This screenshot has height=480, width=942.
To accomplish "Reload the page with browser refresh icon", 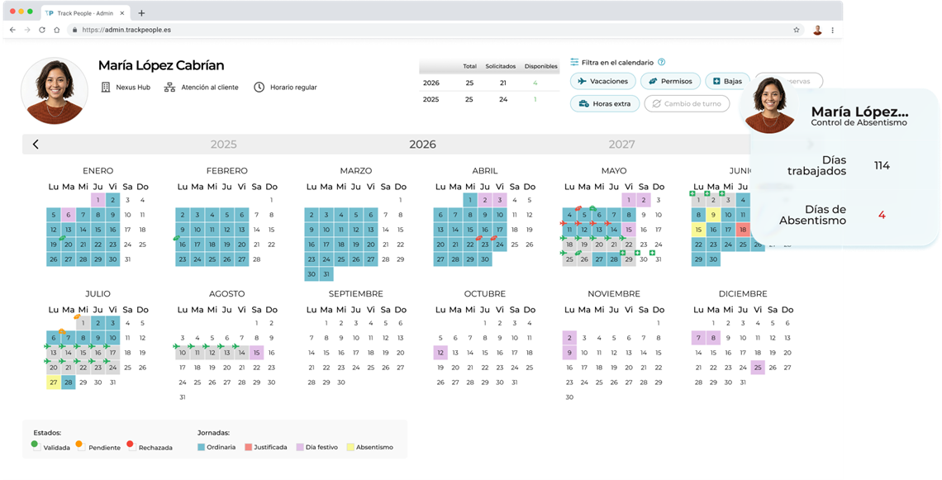I will pos(42,30).
